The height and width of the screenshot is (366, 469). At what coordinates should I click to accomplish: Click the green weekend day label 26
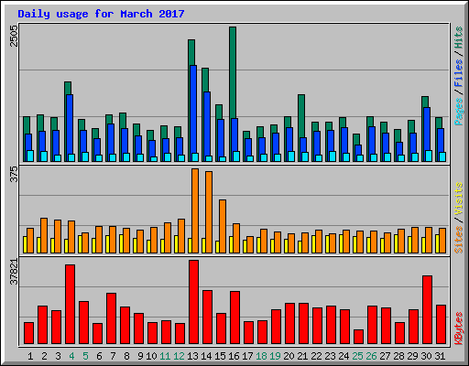tap(371, 356)
